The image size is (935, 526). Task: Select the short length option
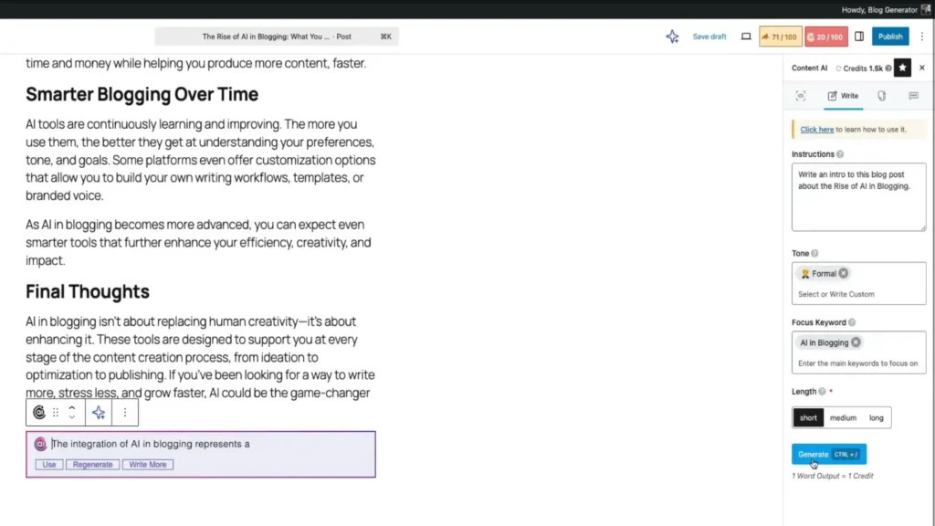pos(808,418)
